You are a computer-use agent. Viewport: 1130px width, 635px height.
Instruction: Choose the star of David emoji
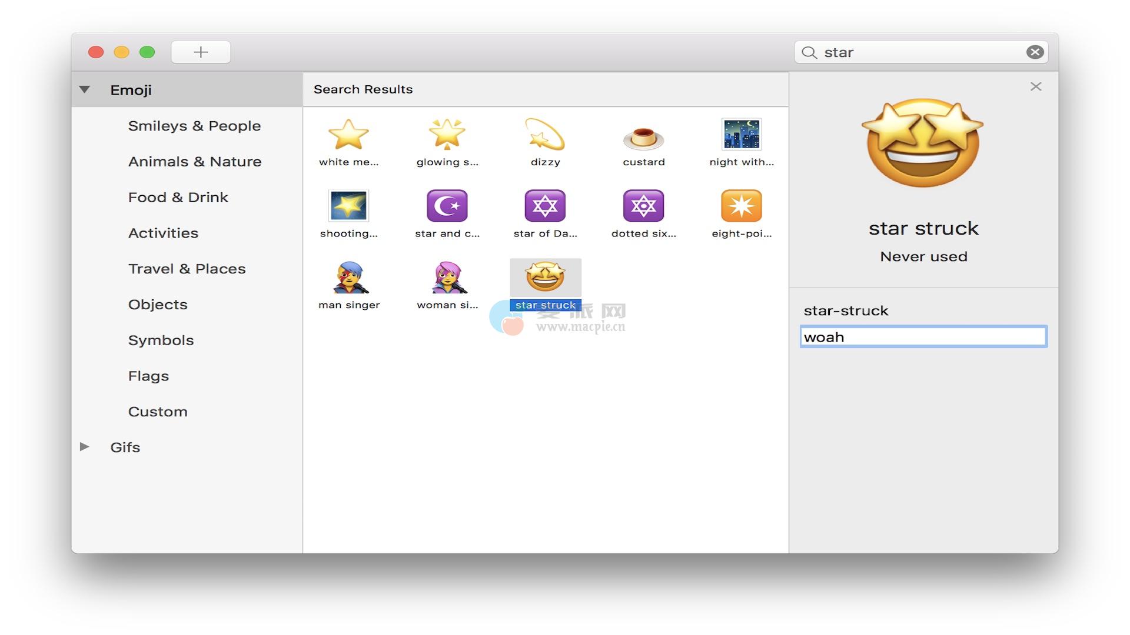(545, 206)
